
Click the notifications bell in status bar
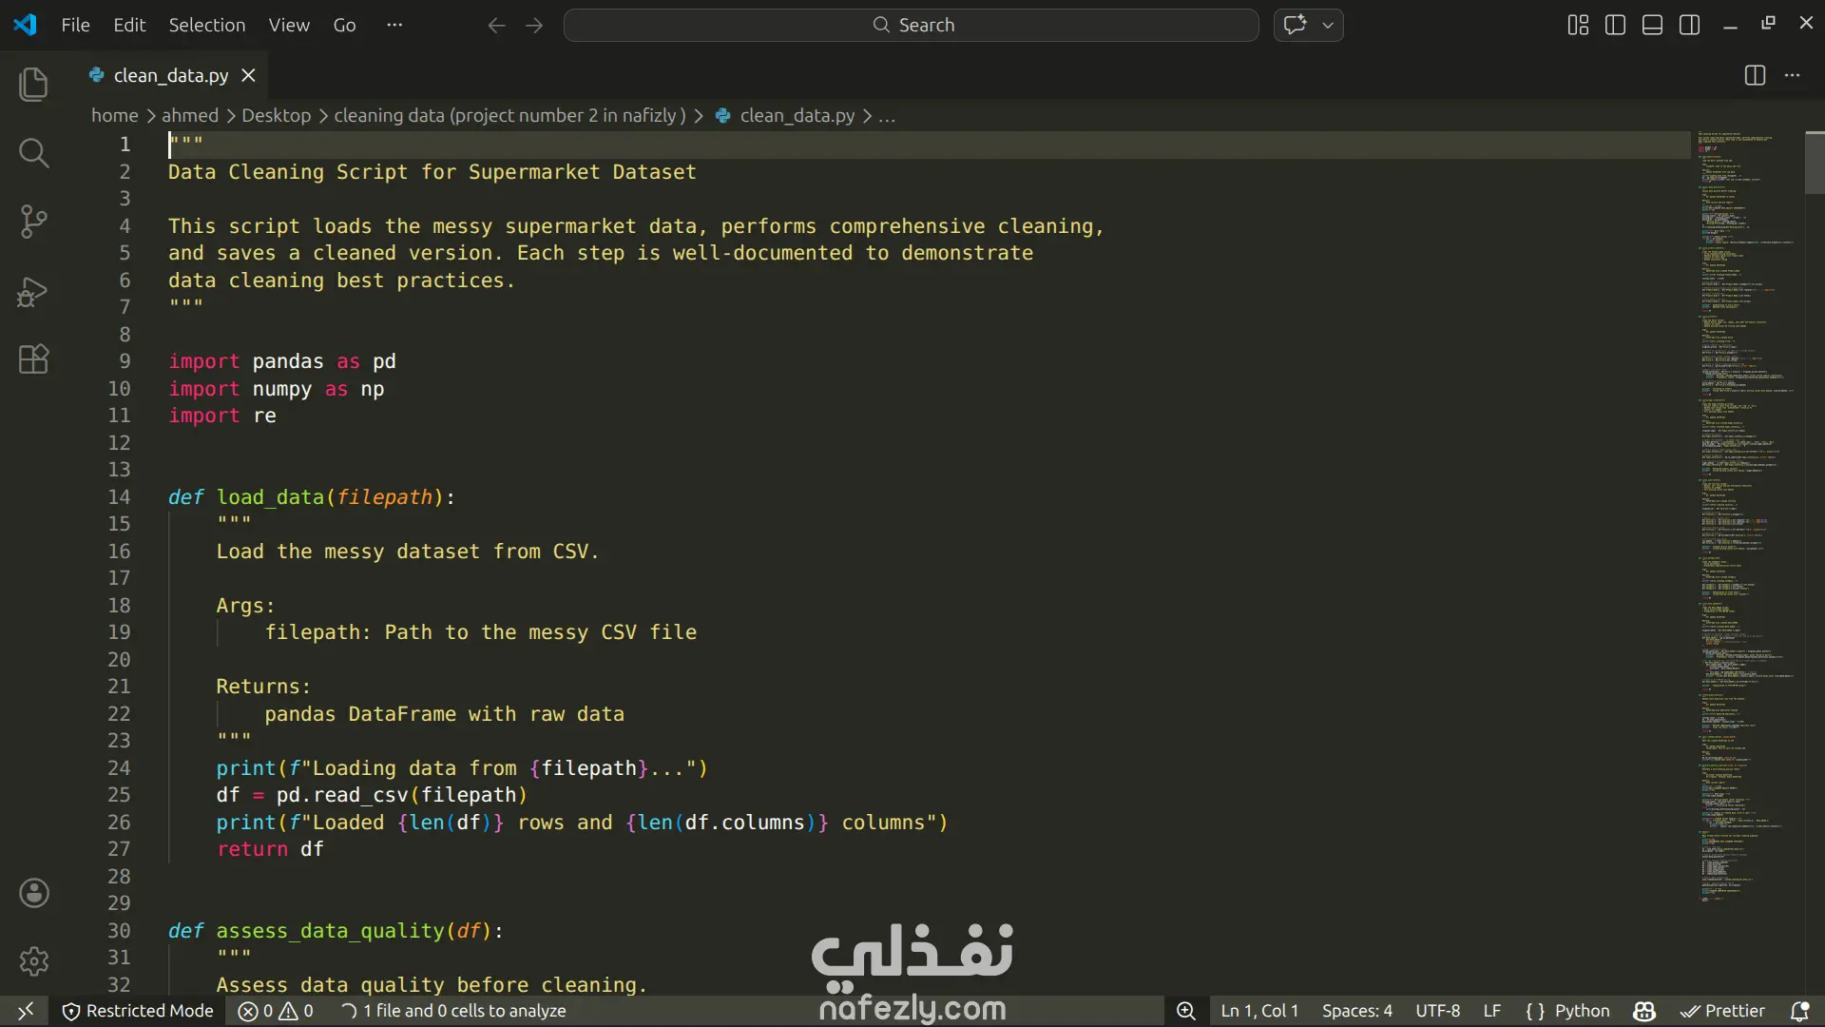point(1798,1011)
